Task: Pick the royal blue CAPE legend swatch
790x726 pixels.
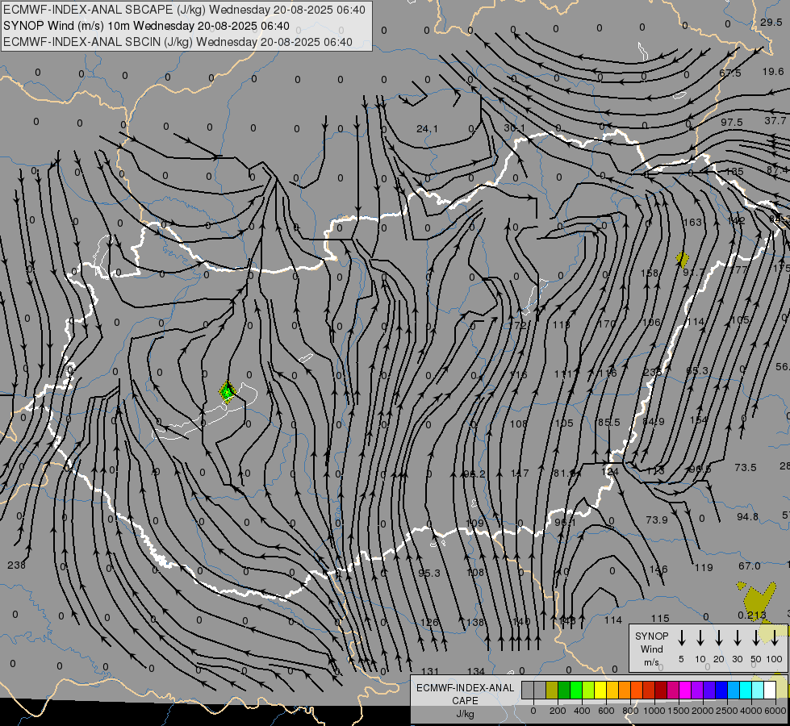Action: click(x=721, y=690)
